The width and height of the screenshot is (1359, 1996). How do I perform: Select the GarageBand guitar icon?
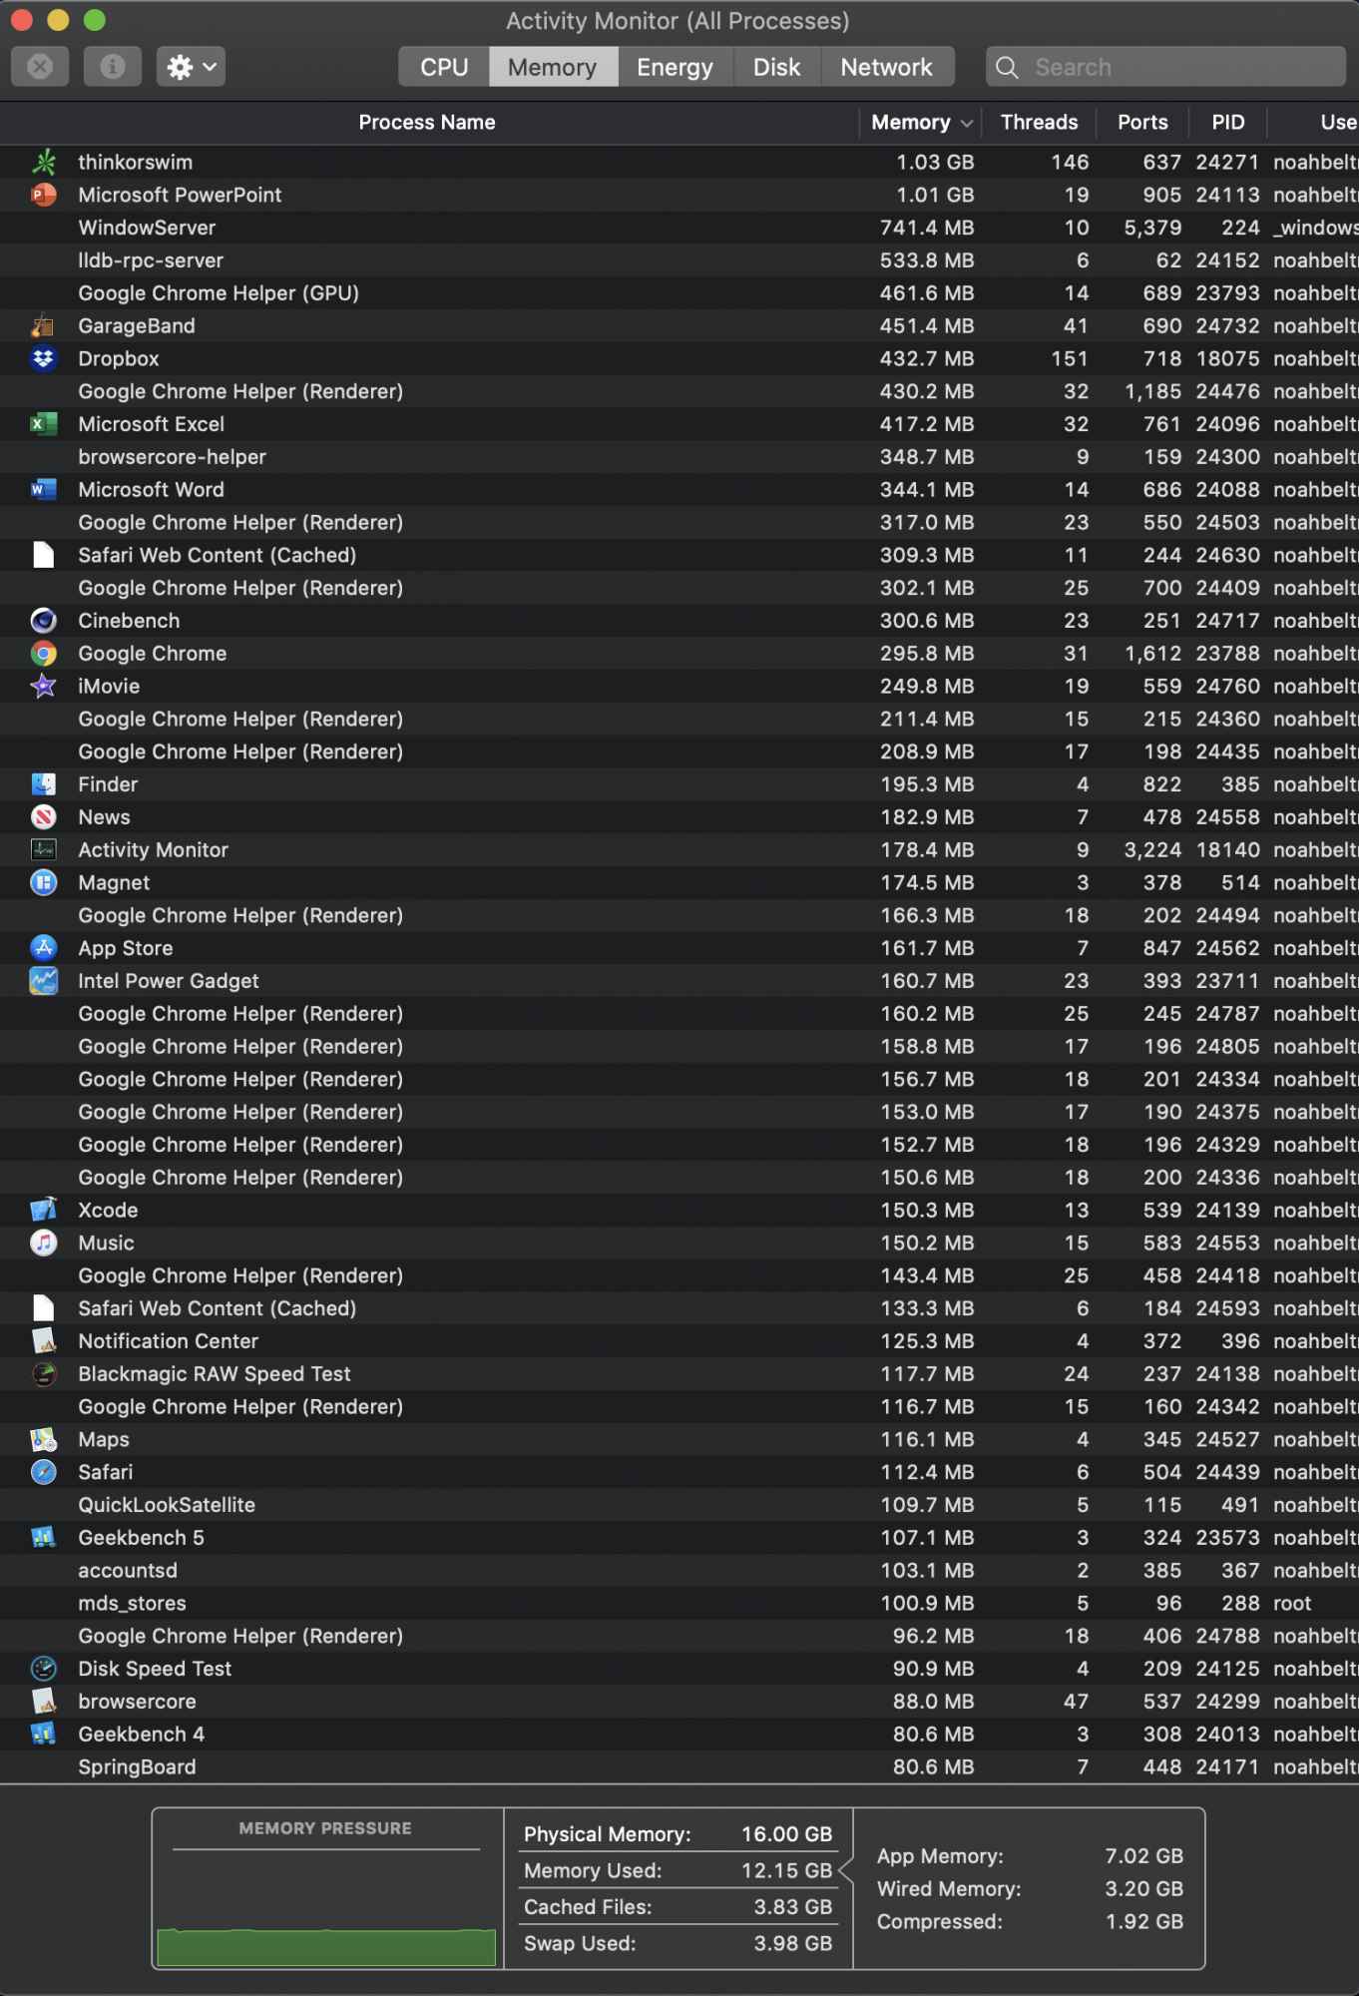tap(43, 325)
